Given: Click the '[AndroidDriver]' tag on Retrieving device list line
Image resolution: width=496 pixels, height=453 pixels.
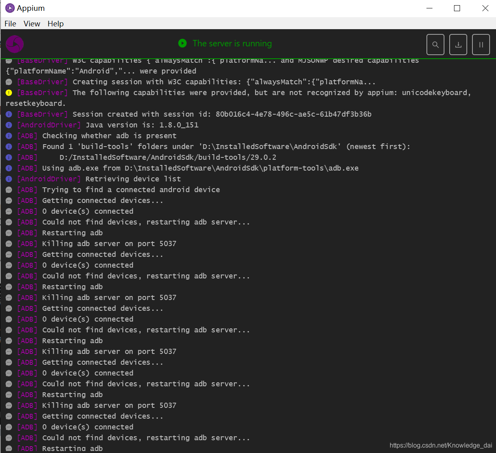Looking at the screenshot, I should click(x=49, y=179).
